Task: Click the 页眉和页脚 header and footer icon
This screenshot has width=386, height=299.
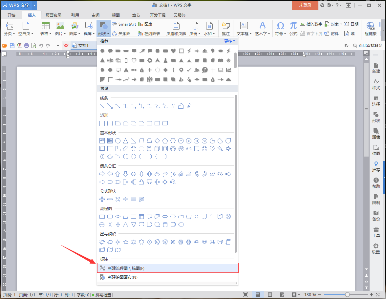Action: coord(176,26)
